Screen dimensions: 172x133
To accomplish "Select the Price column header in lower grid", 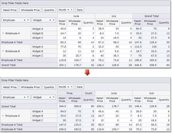I will click(69, 93).
